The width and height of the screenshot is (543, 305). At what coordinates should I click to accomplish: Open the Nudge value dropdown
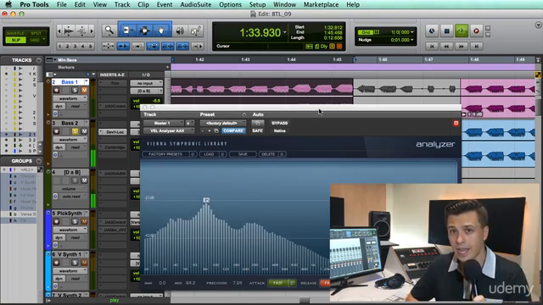411,40
